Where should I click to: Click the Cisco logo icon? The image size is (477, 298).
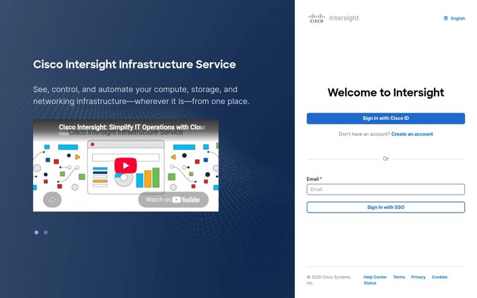(x=317, y=19)
